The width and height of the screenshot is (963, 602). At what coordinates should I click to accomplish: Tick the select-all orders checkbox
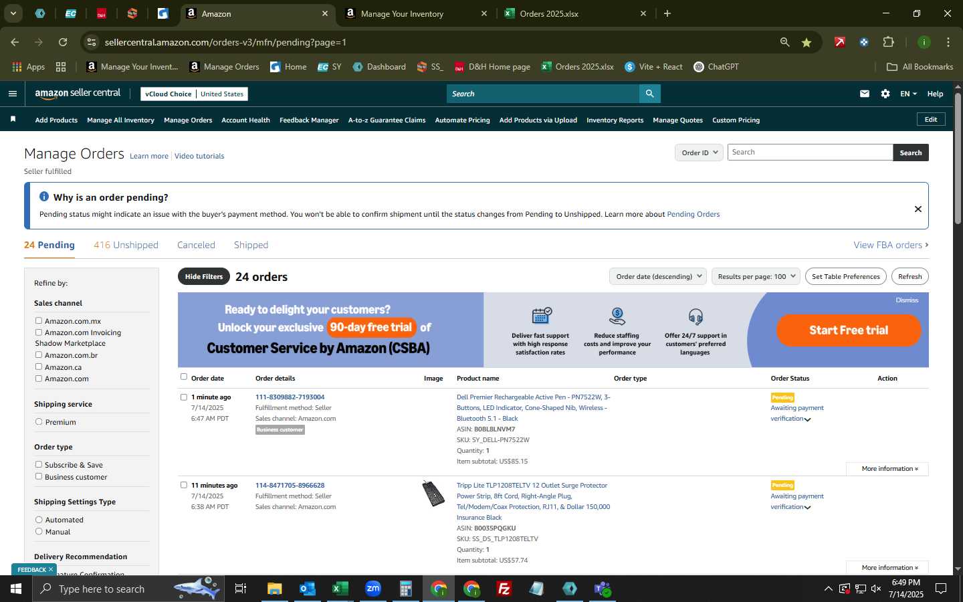coord(184,377)
